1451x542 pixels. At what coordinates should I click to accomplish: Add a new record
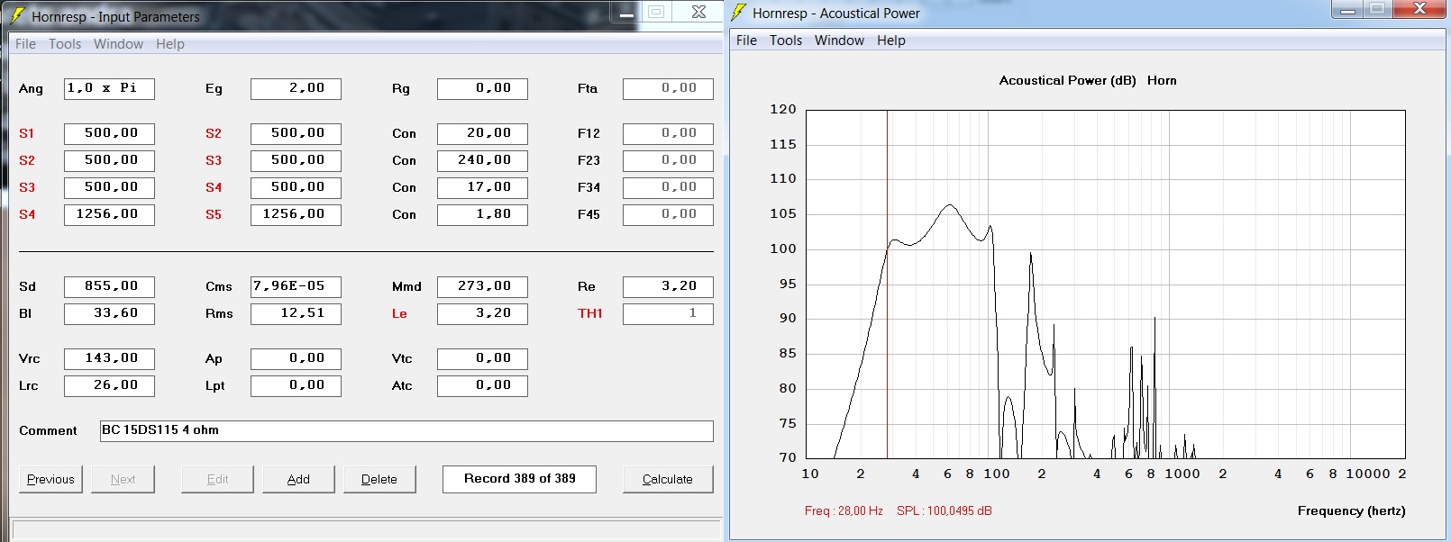(x=298, y=479)
